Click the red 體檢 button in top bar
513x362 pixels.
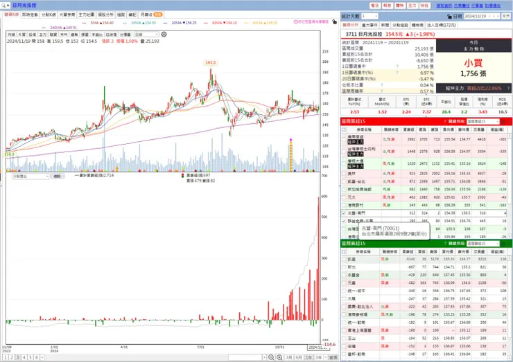click(400, 6)
